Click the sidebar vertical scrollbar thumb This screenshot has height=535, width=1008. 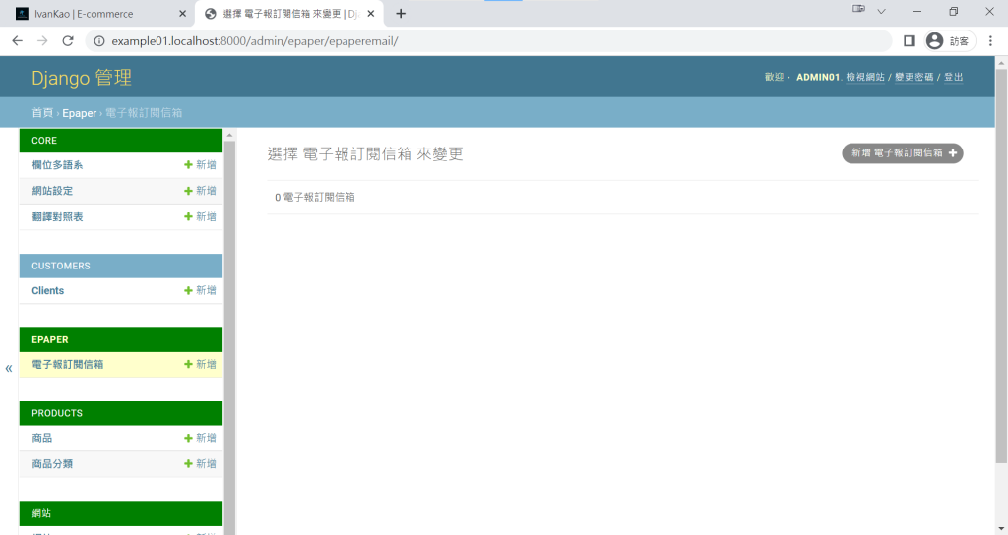(x=229, y=337)
